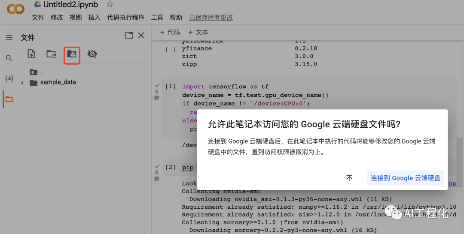
Task: Click the upload file icon
Action: (x=31, y=54)
